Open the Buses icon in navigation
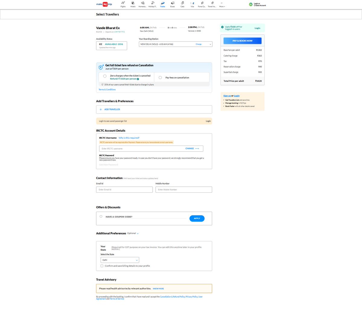Screen dimensions: 362x318 click(173, 3)
